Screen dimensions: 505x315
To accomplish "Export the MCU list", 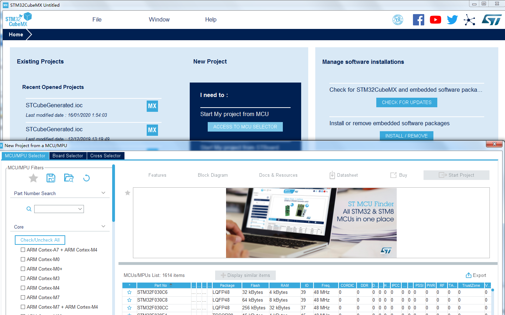I will point(476,275).
